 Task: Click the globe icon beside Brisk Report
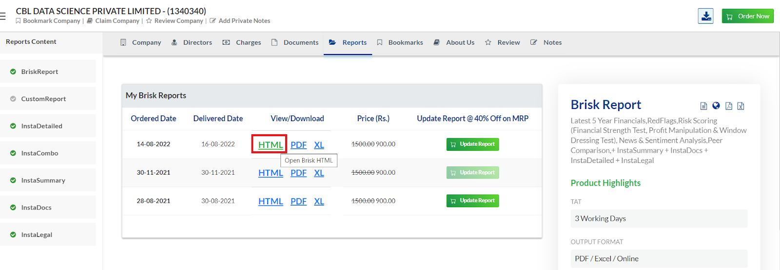pos(716,106)
